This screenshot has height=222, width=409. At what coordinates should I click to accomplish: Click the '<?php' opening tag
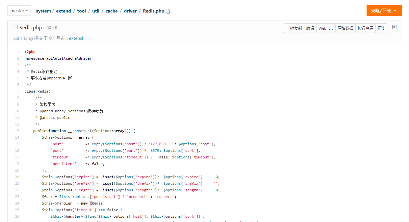pyautogui.click(x=30, y=52)
